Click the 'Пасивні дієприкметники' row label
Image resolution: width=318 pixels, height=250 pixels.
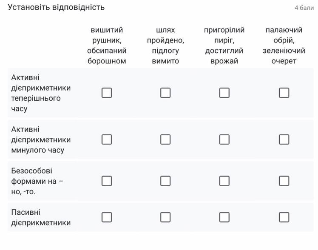[41, 217]
